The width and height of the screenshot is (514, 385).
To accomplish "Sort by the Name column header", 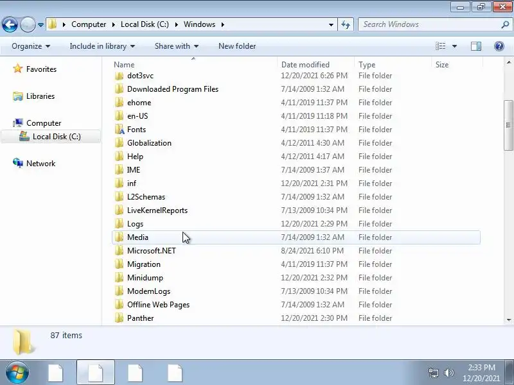I will [195, 65].
